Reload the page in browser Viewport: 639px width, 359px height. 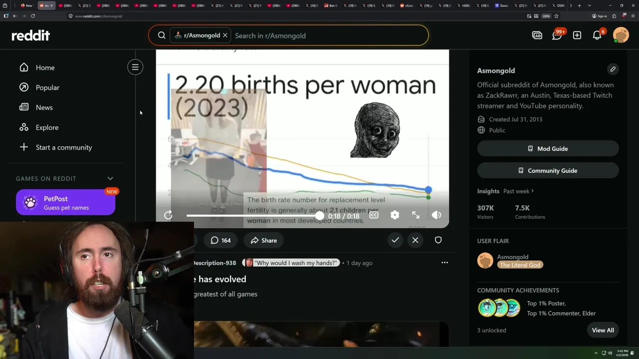point(33,16)
